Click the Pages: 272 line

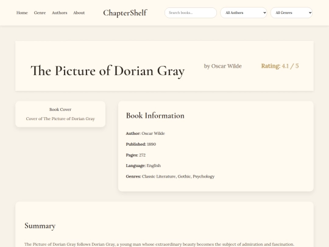click(x=136, y=155)
